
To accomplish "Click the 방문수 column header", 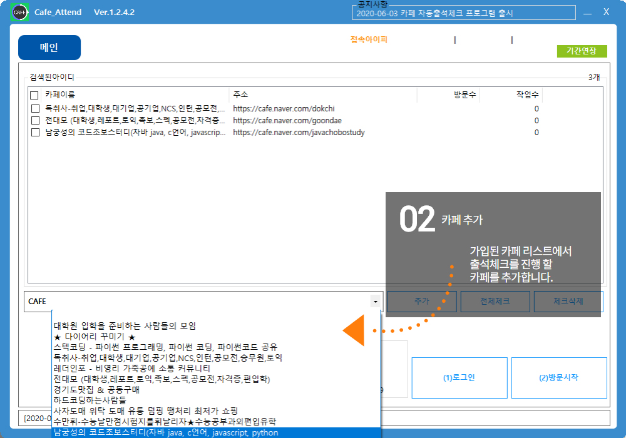I will pyautogui.click(x=448, y=95).
